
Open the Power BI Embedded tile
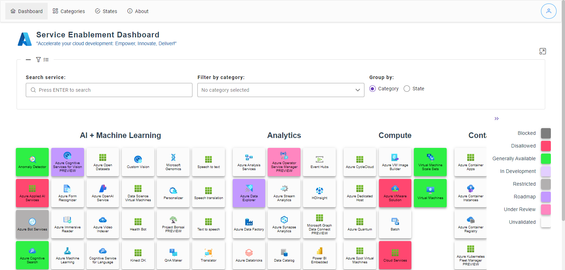320,255
